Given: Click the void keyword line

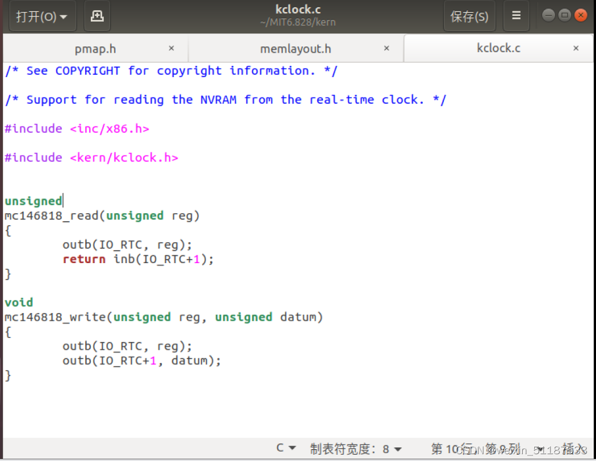Looking at the screenshot, I should pos(19,302).
